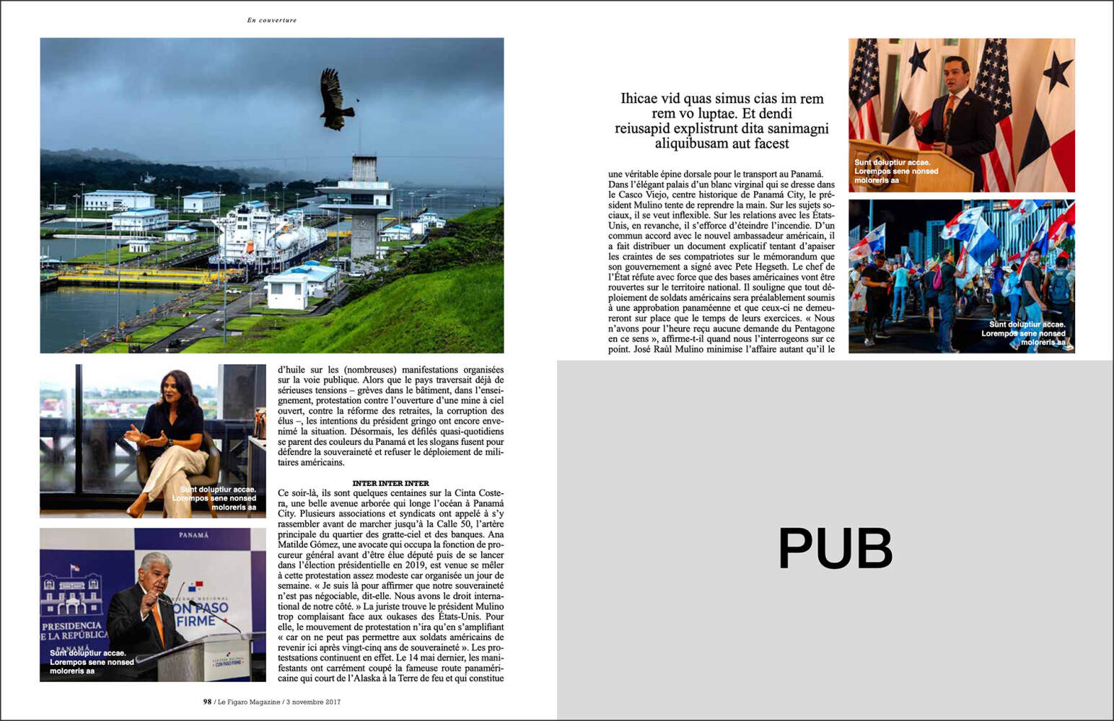1114x721 pixels.
Task: Click the photo of man with US flags
Action: [962, 115]
